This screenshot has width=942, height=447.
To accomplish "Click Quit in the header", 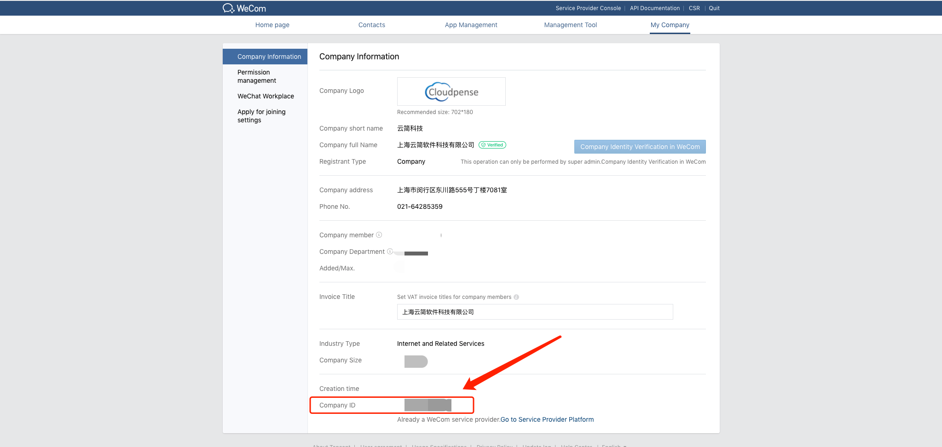I will pyautogui.click(x=714, y=8).
